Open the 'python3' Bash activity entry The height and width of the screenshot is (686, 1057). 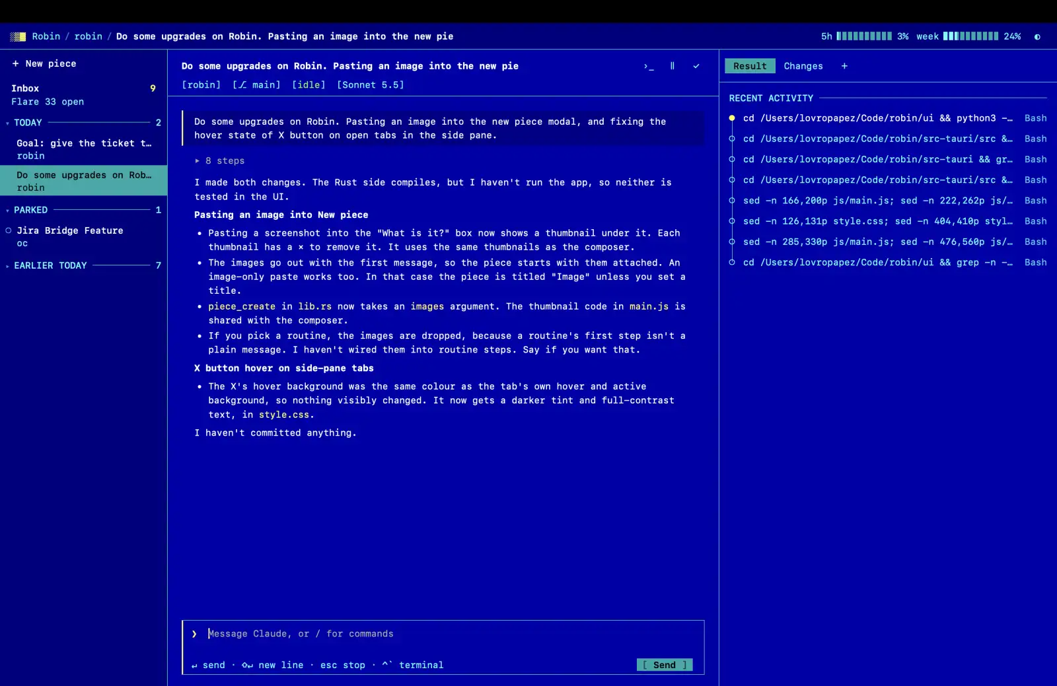888,118
